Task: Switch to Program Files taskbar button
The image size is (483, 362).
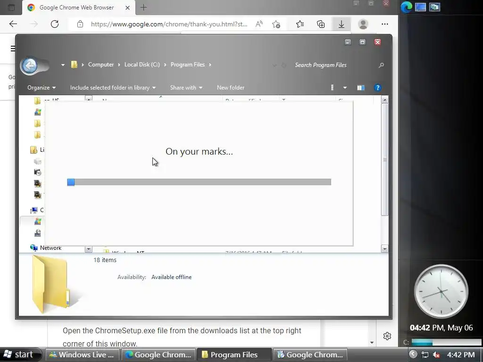Action: tap(234, 354)
